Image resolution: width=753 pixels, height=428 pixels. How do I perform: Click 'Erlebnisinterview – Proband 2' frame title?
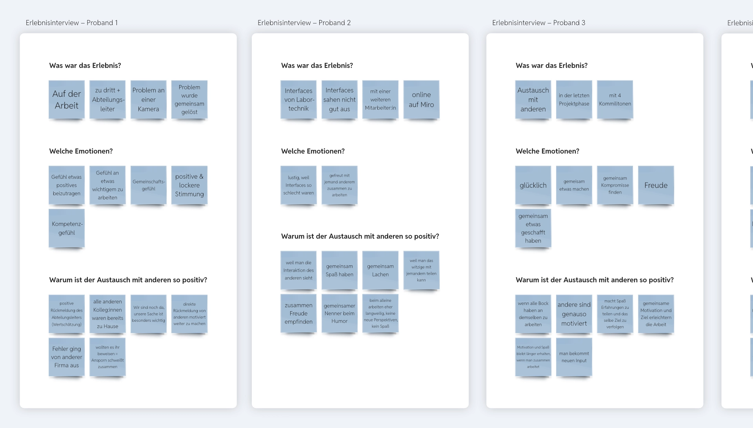(x=304, y=23)
